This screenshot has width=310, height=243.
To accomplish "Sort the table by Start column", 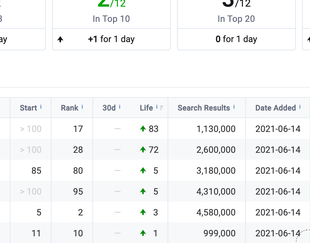I will tap(28, 108).
